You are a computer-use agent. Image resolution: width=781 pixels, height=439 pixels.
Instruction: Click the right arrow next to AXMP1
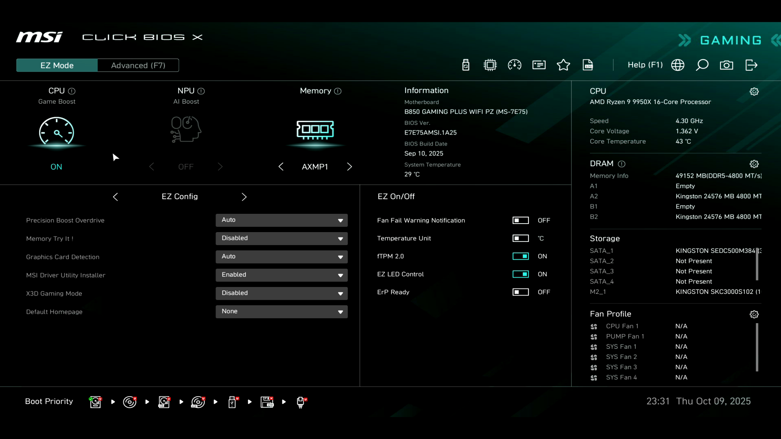[x=349, y=167]
